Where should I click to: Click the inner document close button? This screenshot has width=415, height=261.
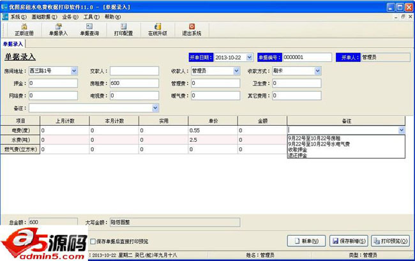click(411, 17)
